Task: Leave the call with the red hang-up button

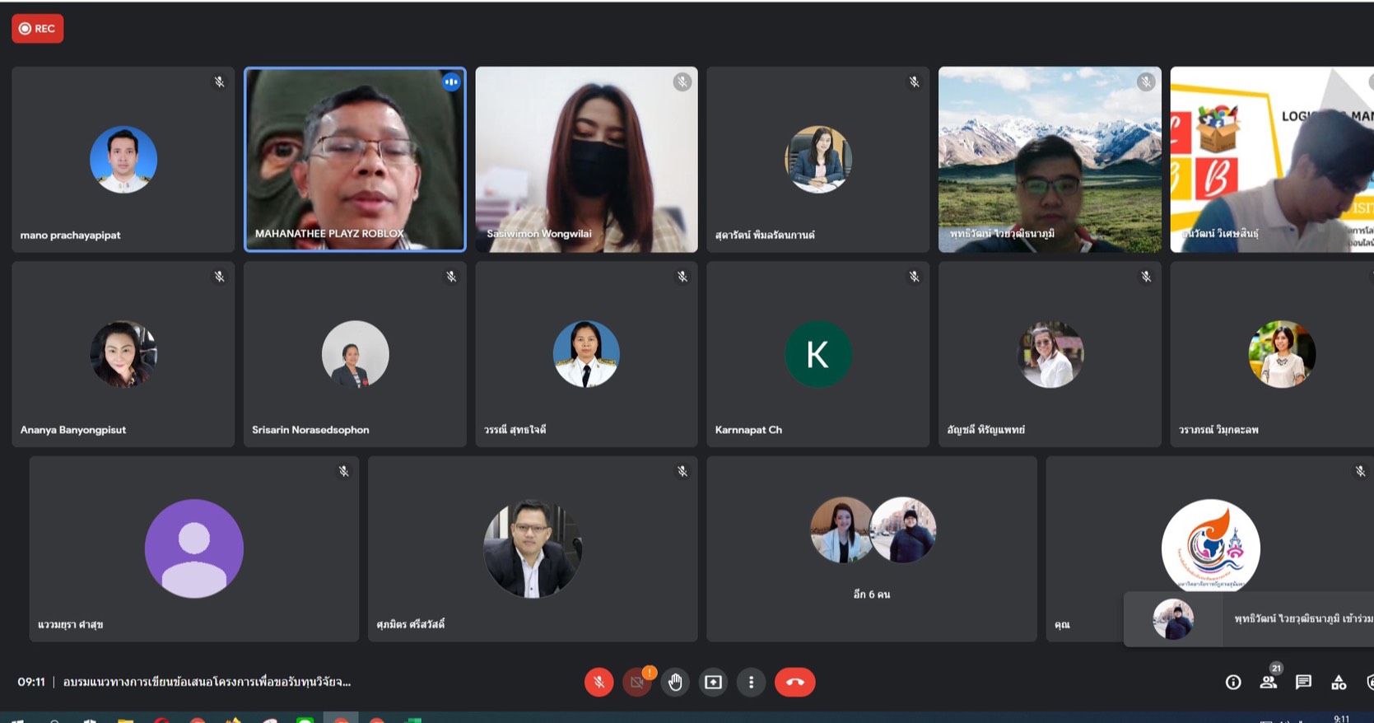Action: click(794, 682)
